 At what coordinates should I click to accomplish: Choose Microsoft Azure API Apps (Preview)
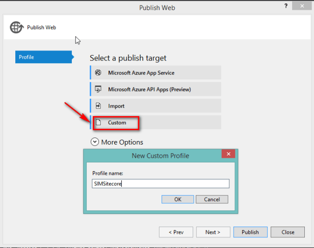pyautogui.click(x=155, y=89)
